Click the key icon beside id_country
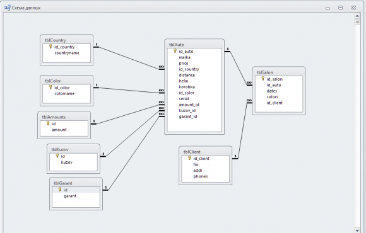Viewport: 366px width, 233px height. point(50,47)
